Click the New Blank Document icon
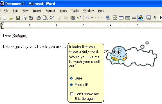 (5, 18)
